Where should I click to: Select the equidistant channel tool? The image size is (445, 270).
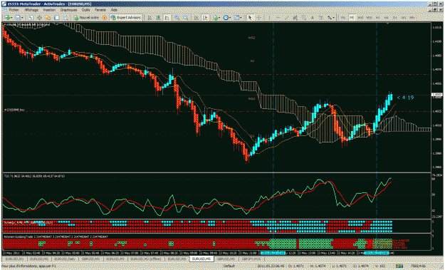click(x=295, y=18)
